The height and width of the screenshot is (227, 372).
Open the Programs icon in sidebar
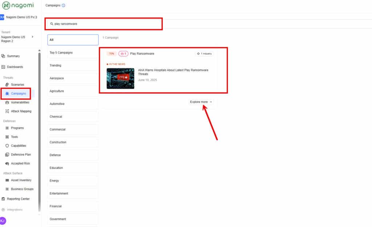click(x=7, y=128)
